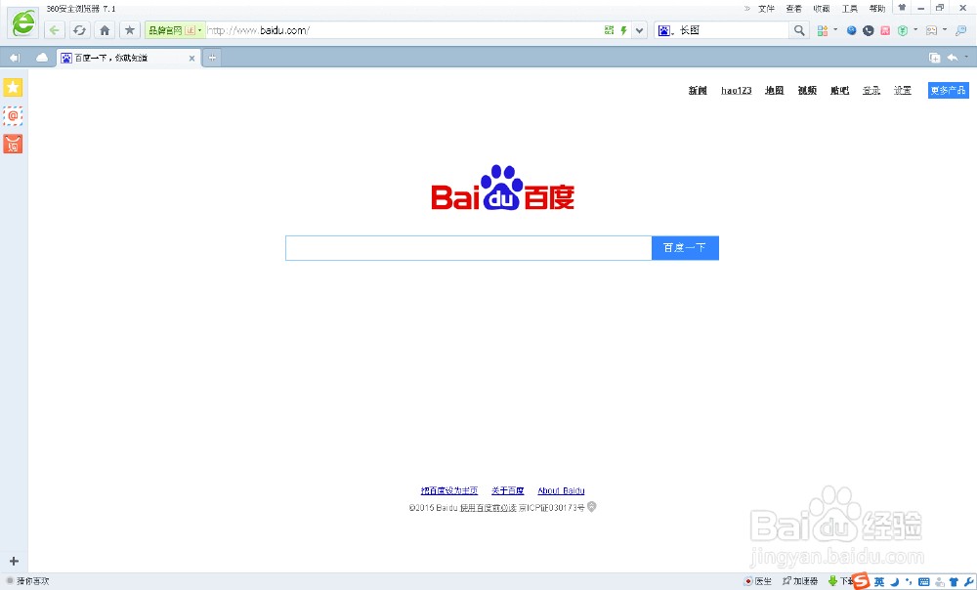Open the 视频 link
Viewport: 977px width, 590px height.
[808, 90]
